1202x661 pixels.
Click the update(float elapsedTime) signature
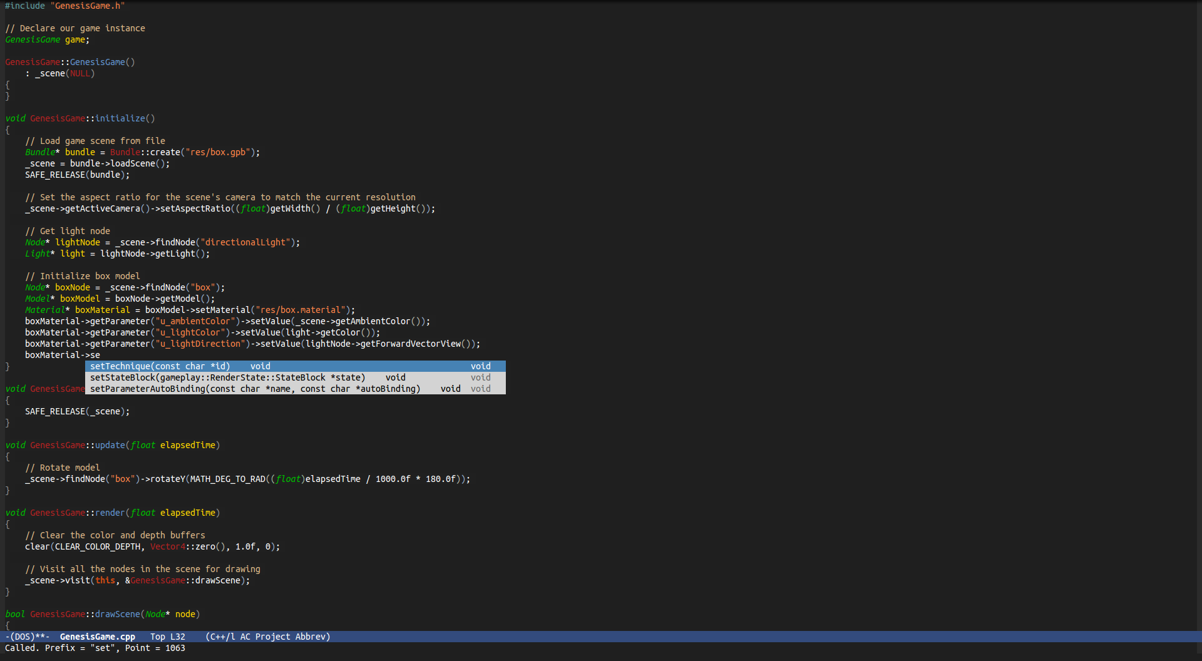158,445
